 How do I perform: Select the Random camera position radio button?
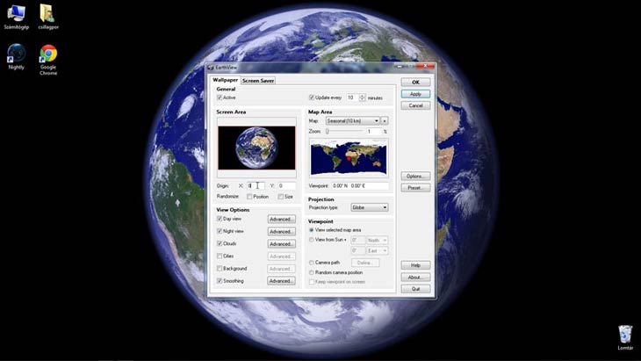[312, 272]
